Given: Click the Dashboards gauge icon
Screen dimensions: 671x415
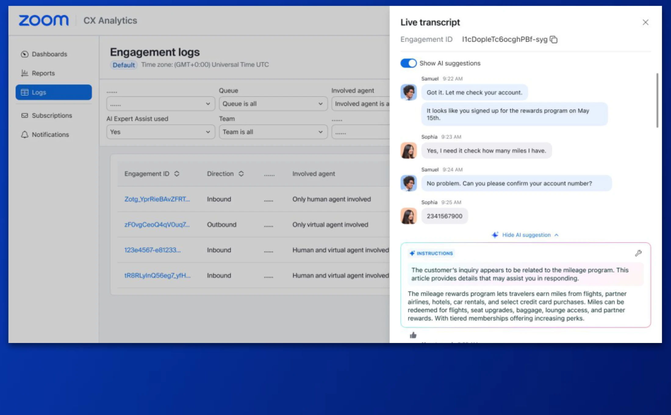Looking at the screenshot, I should (x=25, y=54).
